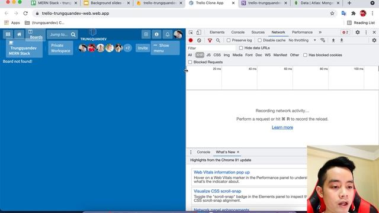Click the create board plus icon

click(146, 34)
